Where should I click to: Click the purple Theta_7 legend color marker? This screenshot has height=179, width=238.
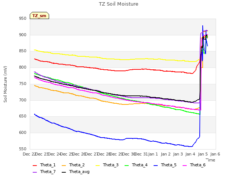tap(35, 172)
